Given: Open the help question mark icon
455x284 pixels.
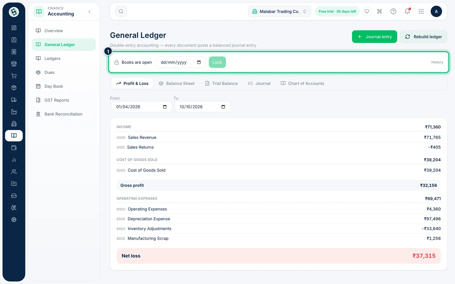Looking at the screenshot, I should [393, 11].
